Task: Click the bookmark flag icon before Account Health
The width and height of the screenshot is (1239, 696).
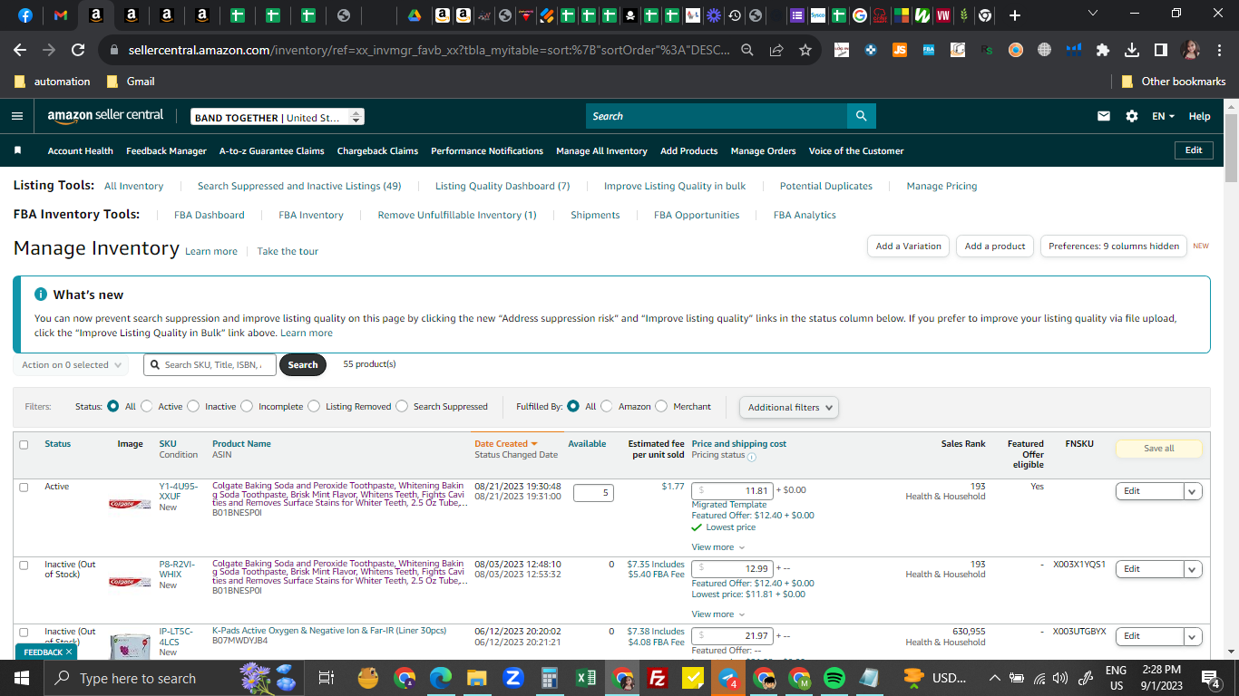Action: [x=17, y=150]
